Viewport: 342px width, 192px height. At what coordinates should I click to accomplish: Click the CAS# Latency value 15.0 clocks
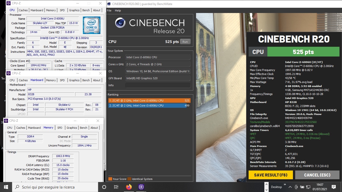(x=63, y=165)
